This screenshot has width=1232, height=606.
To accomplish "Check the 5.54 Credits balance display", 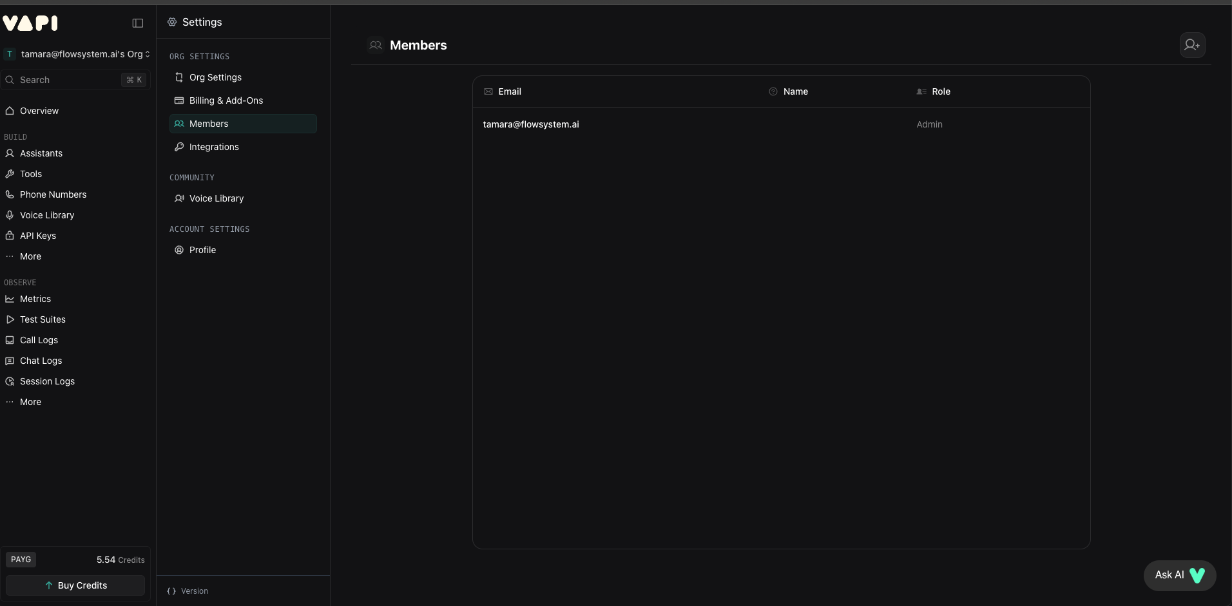I will coord(121,559).
